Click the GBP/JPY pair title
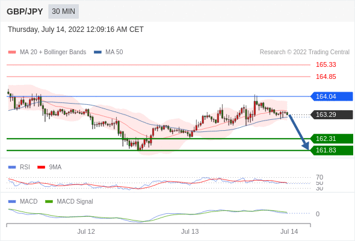The height and width of the screenshot is (241, 355). [25, 11]
